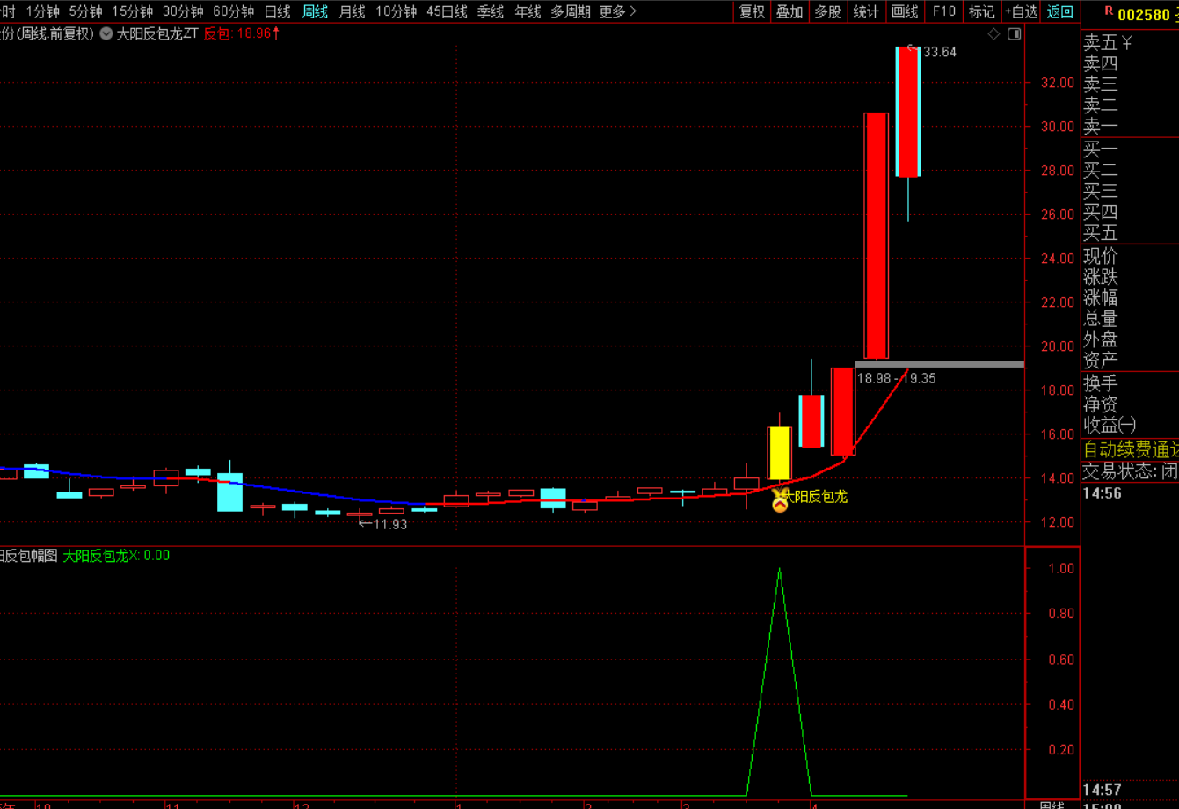Click the yellow 大阳反包 candlestick

[780, 453]
